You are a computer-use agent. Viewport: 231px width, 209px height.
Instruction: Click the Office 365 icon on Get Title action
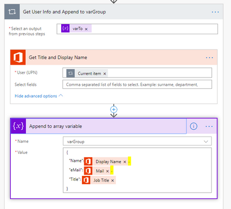click(18, 57)
